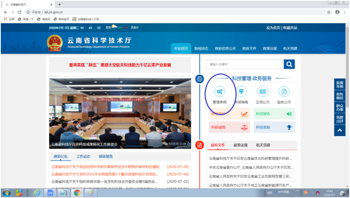Screen dimensions: 350x198
Task: Open the 淘宝网 bookmark
Action: (x=43, y=19)
